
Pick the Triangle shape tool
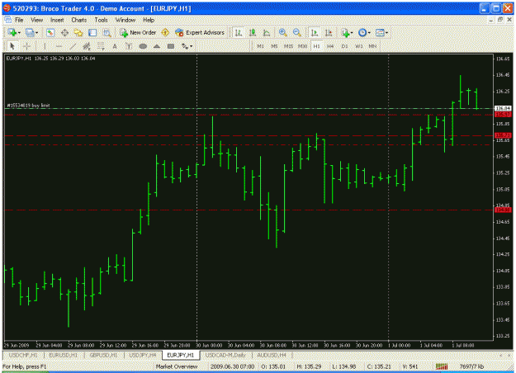point(157,46)
